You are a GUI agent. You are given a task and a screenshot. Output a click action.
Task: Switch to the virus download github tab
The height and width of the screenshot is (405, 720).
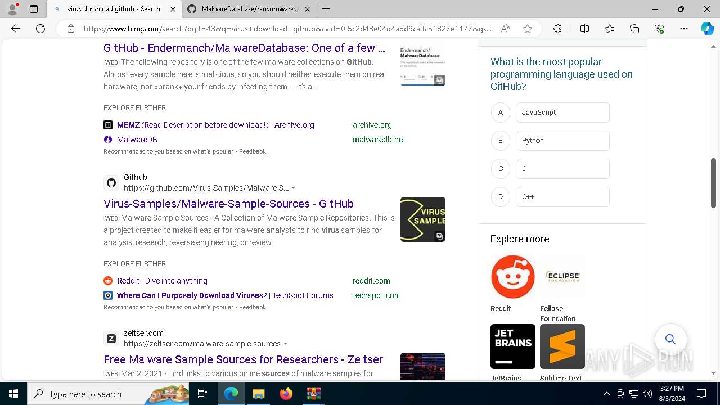point(114,9)
